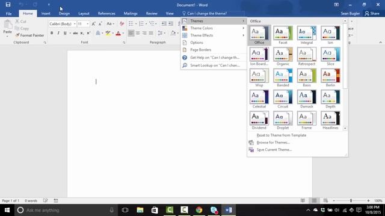The height and width of the screenshot is (216, 385).
Task: Adjust the zoom slider handle
Action: (x=351, y=200)
